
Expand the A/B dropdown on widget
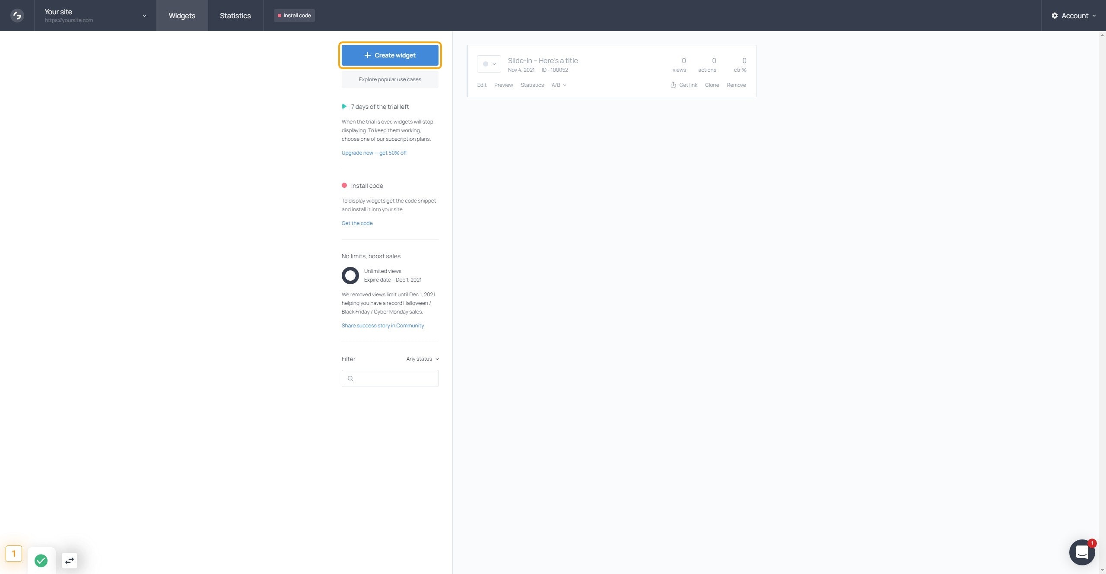click(x=559, y=85)
